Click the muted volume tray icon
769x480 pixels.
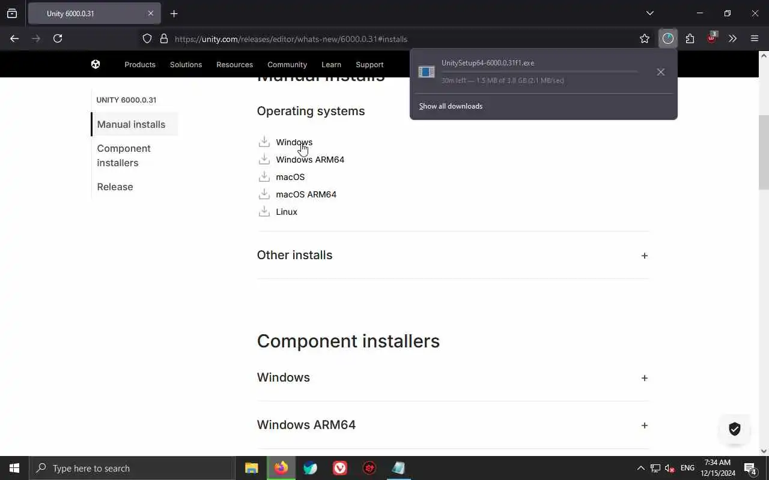669,468
